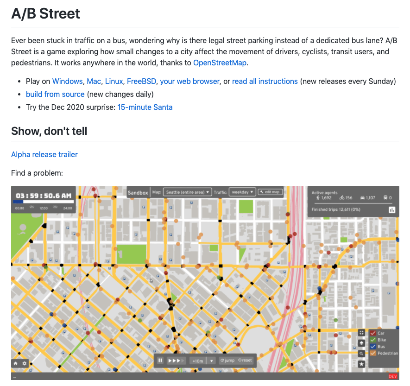Click the bus count icon showing 0

tap(385, 198)
